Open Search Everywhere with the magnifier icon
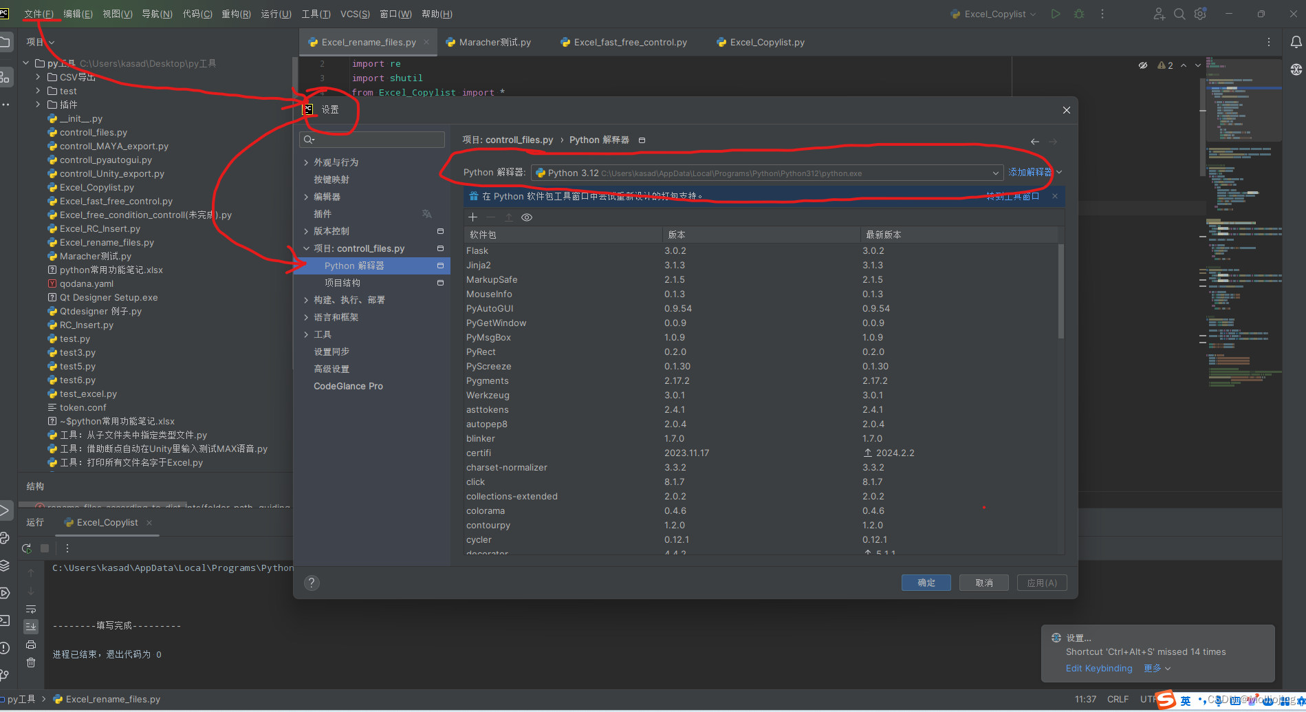Image resolution: width=1306 pixels, height=712 pixels. pos(1179,13)
